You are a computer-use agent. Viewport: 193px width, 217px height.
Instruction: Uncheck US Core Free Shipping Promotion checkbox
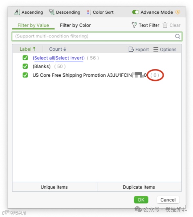(25, 75)
